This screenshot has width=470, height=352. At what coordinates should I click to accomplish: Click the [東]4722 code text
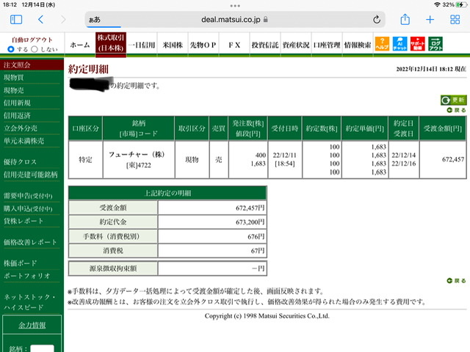[x=139, y=165]
